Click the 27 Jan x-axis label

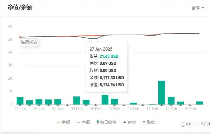pos(20,109)
